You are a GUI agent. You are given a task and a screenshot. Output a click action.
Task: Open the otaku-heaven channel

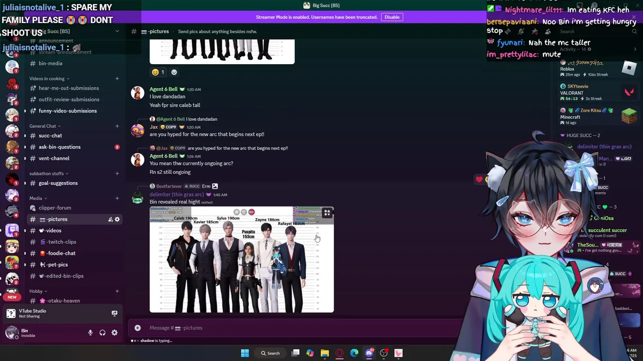click(74, 301)
